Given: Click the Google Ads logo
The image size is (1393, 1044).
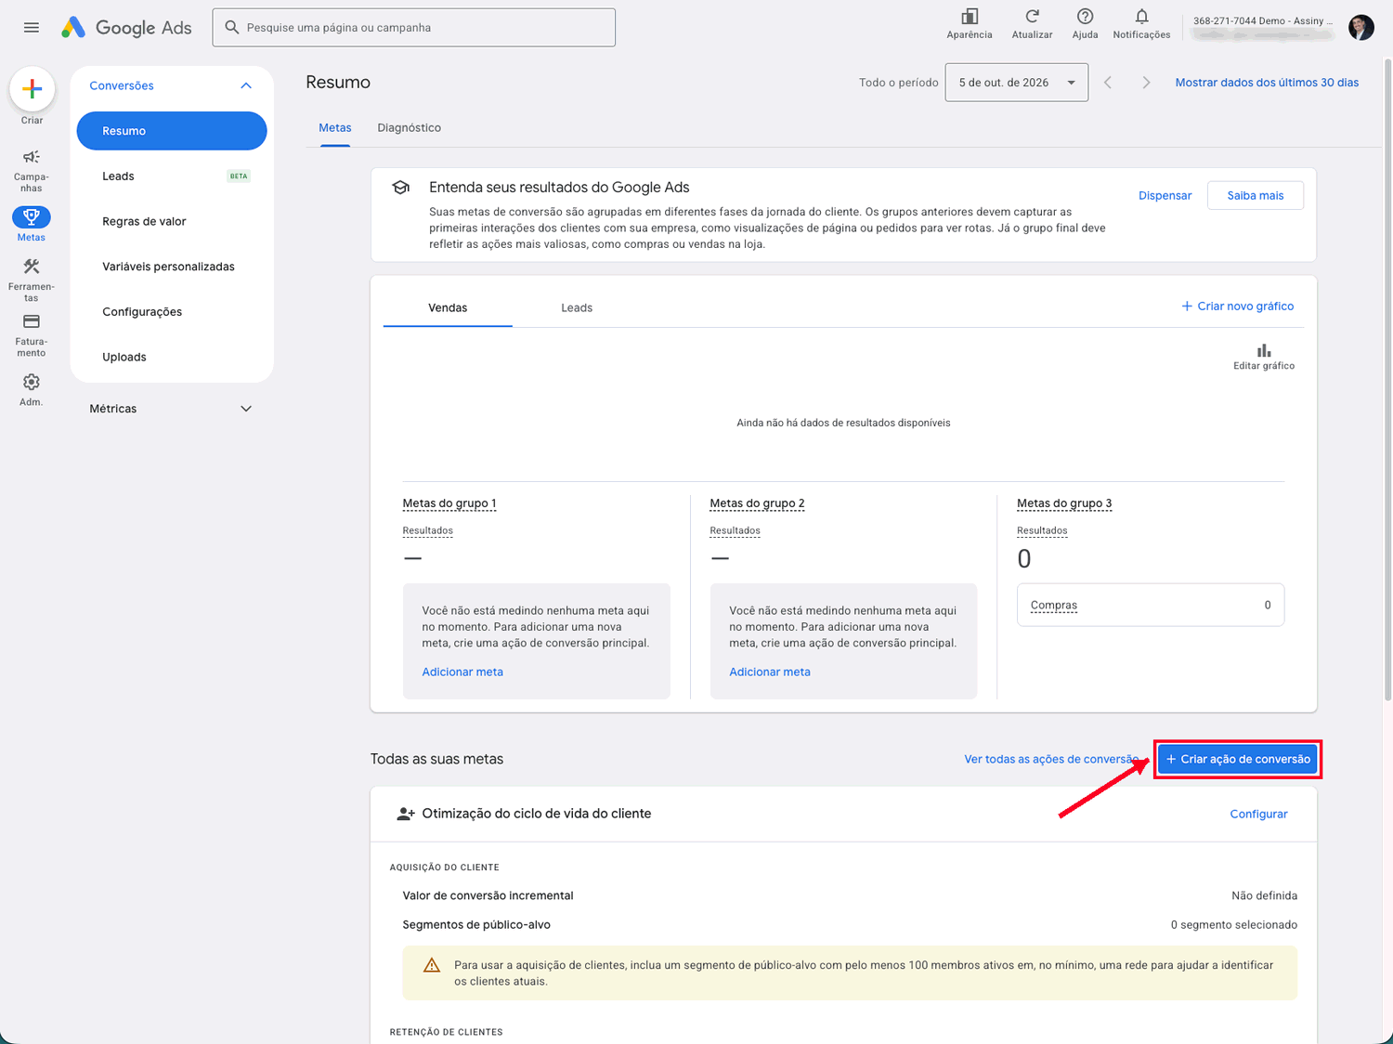Looking at the screenshot, I should click(126, 28).
